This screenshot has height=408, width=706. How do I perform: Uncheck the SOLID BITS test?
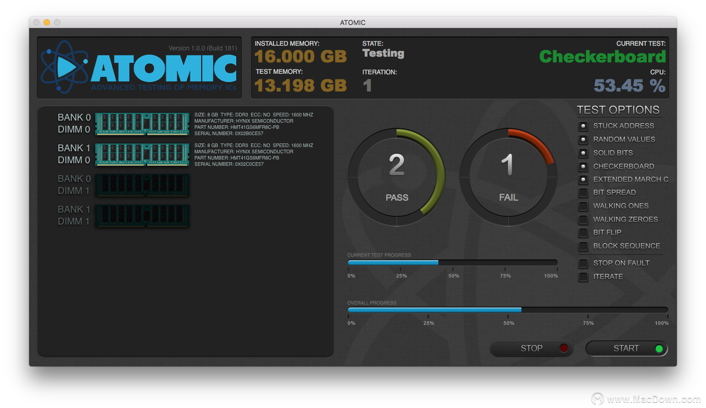tap(583, 153)
